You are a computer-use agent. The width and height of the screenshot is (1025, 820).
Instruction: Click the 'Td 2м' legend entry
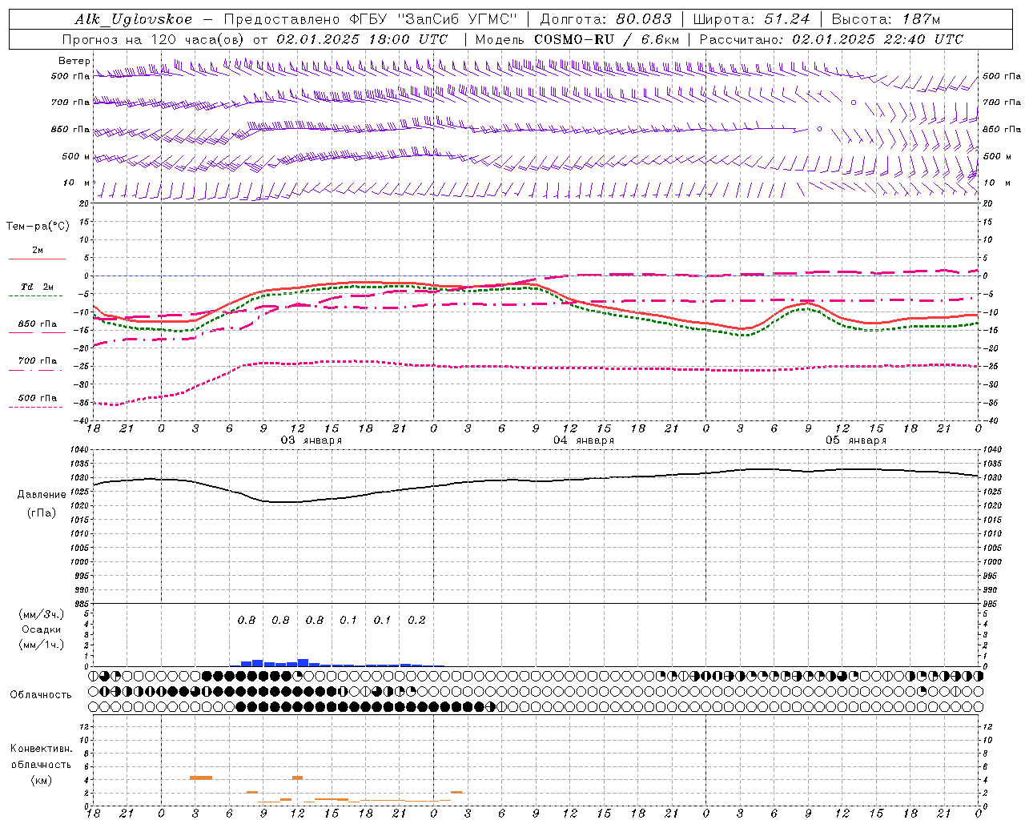click(38, 287)
